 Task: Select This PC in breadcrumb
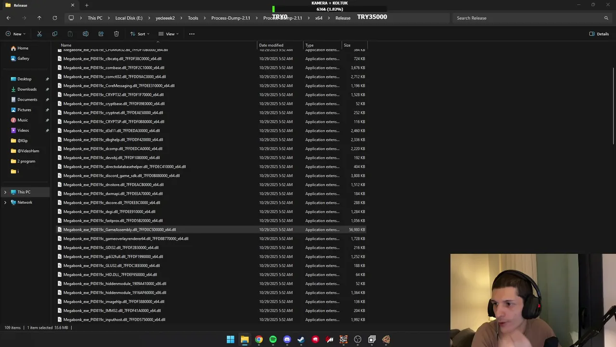pyautogui.click(x=95, y=18)
